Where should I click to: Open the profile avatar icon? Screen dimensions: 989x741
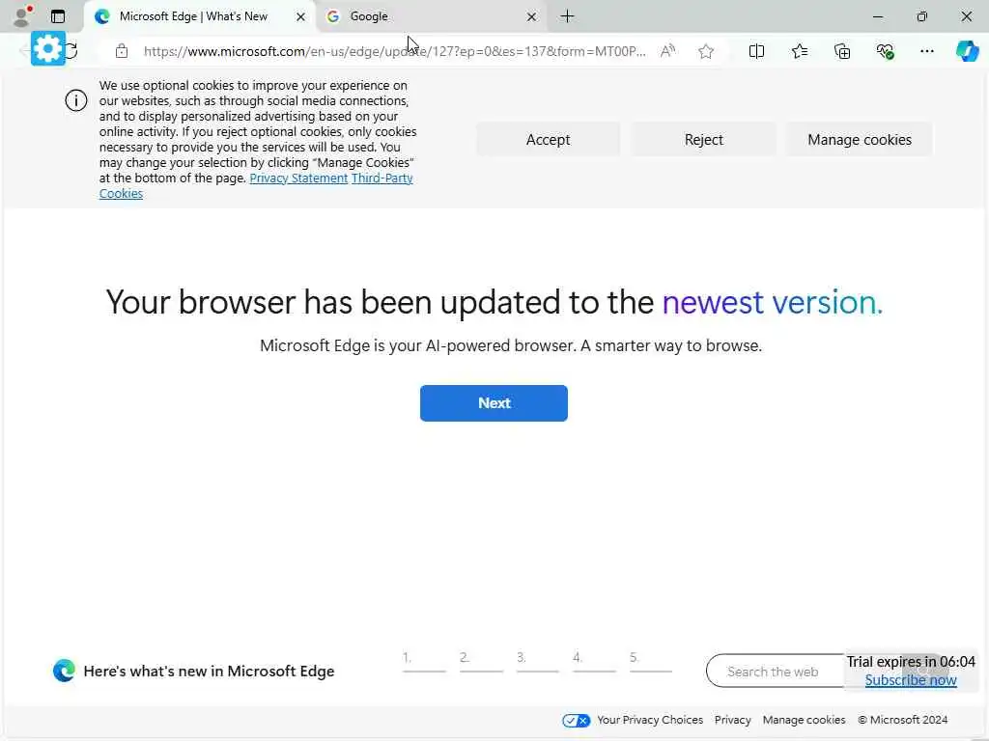(x=22, y=16)
